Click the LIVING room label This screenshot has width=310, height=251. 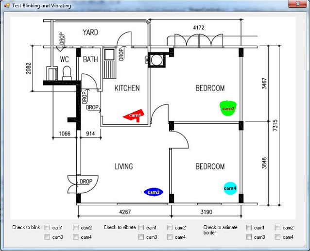(x=124, y=167)
